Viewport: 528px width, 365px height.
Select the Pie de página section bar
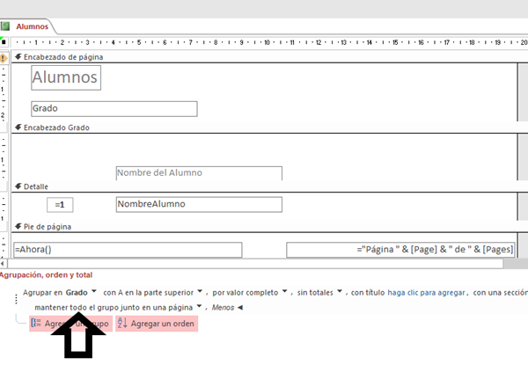coord(269,227)
